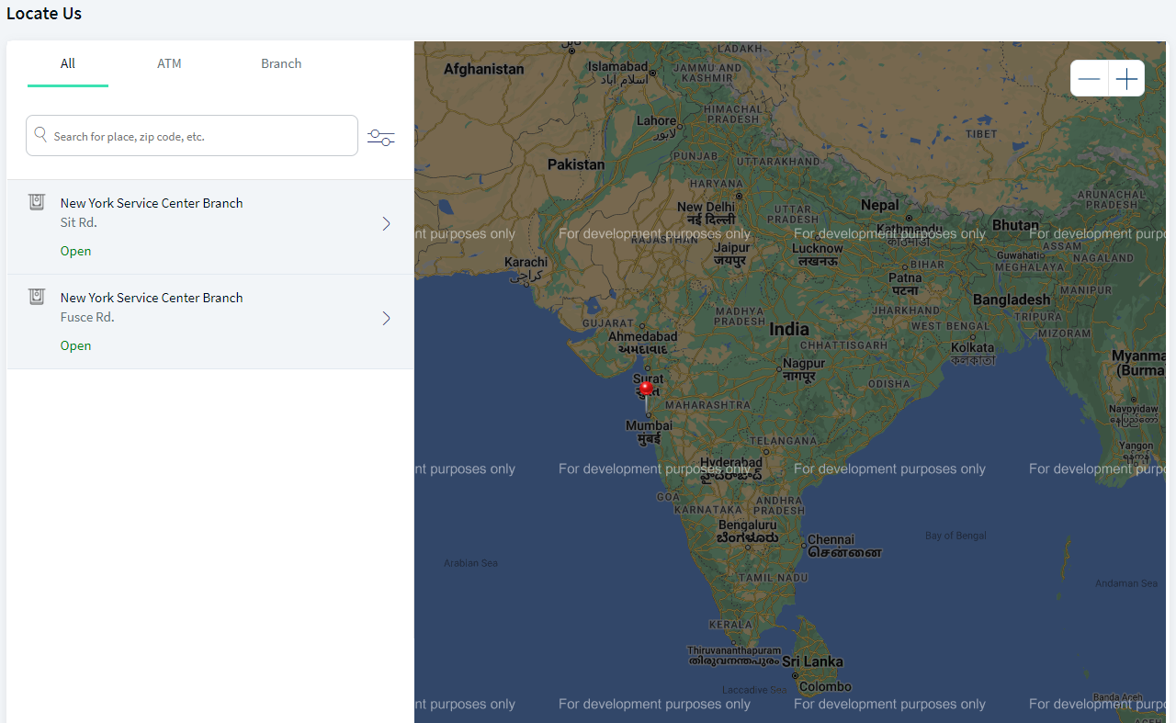Click the India label on the map

pyautogui.click(x=789, y=329)
